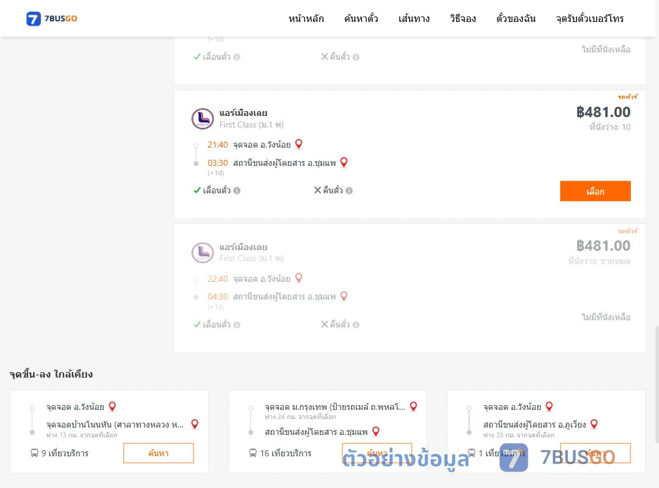Click bus icon beside 16 เที่ยวบริการ

coord(253,453)
